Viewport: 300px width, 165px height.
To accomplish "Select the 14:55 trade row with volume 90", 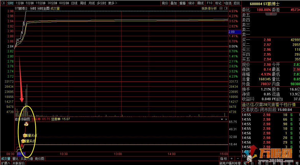I will pyautogui.click(x=271, y=124).
